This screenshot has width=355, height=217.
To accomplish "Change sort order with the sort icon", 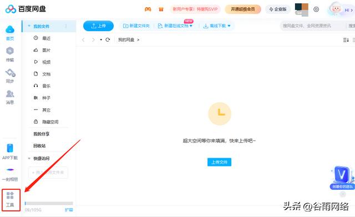I will [x=346, y=40].
